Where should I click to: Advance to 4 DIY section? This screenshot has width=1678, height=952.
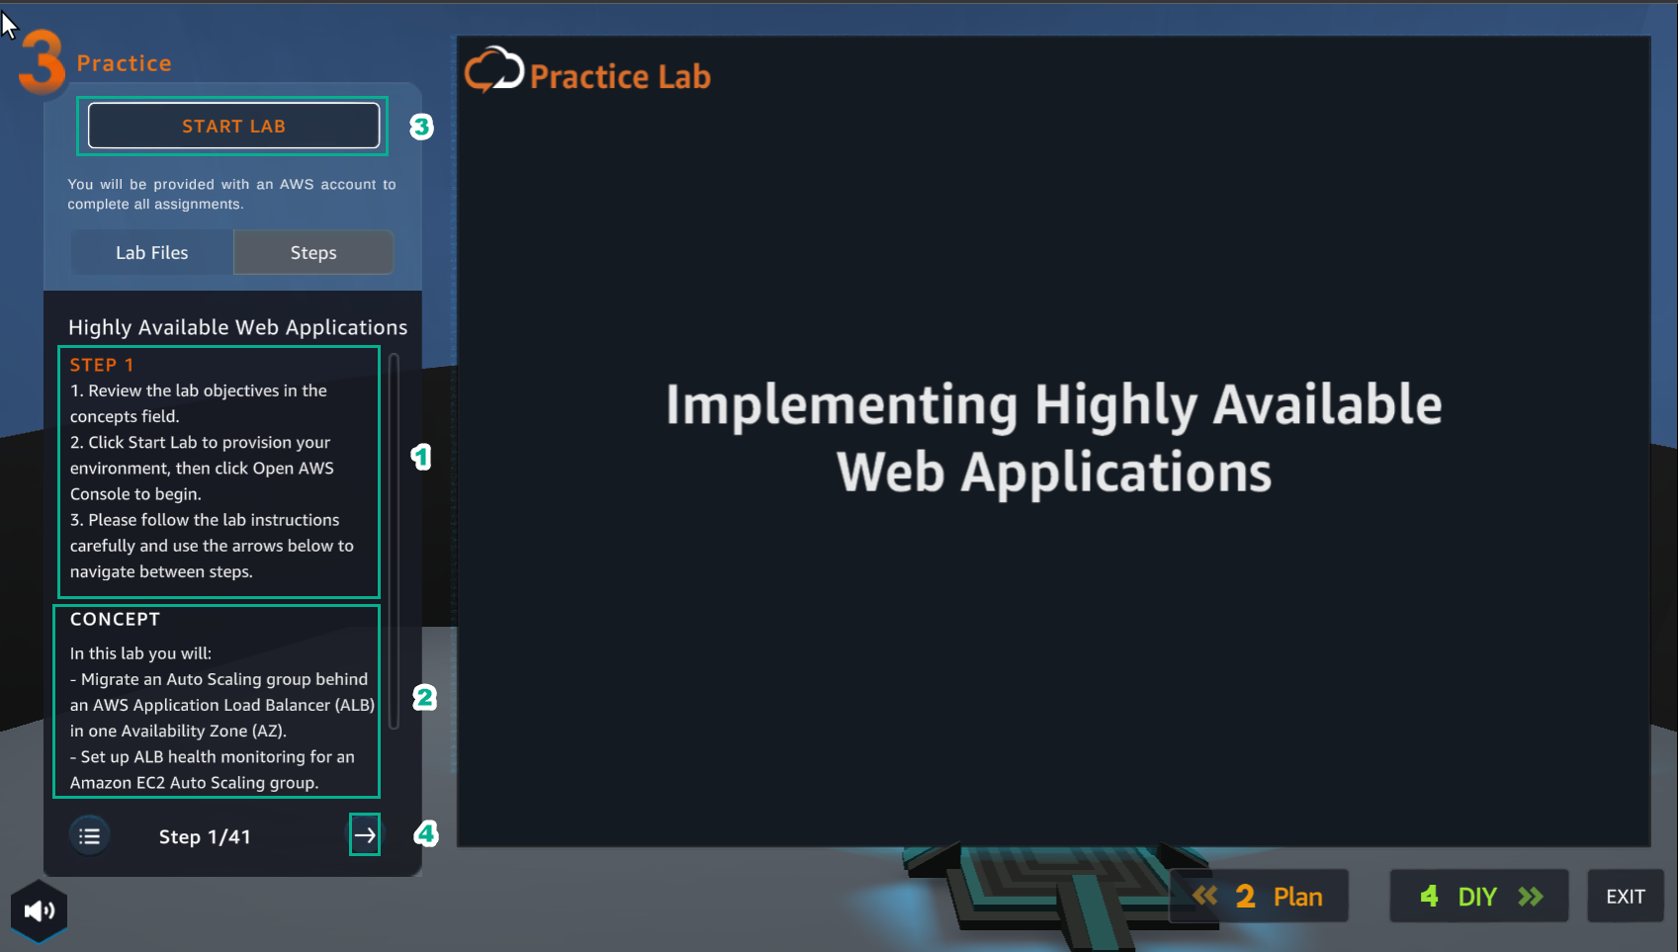(x=1479, y=896)
